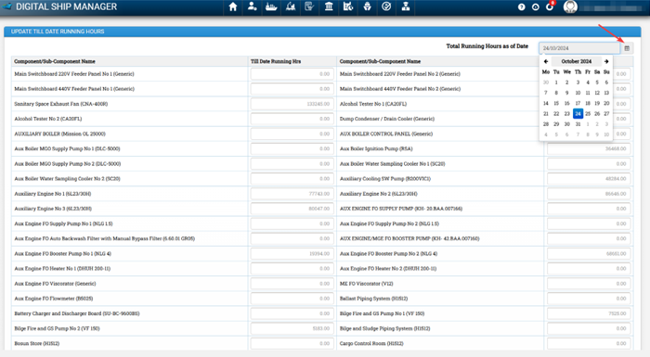The height and width of the screenshot is (357, 650).
Task: Click the left Component/Sub-Component Name column header
Action: (55, 61)
